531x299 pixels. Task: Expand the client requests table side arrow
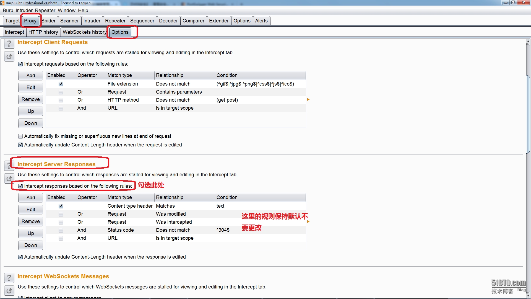308,99
